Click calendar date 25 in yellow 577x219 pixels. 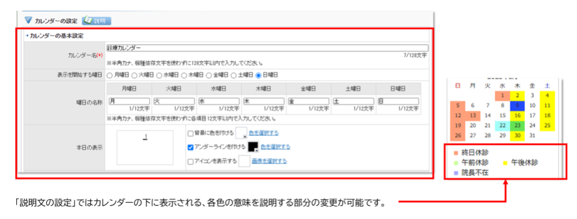[547, 126]
